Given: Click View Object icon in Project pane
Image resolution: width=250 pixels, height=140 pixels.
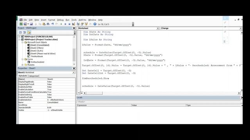Looking at the screenshot, I should [24, 32].
